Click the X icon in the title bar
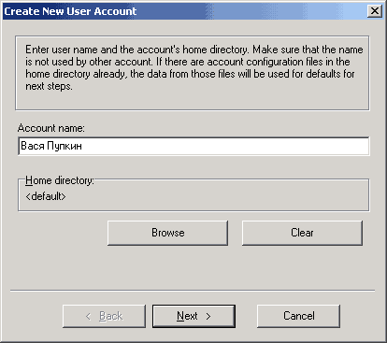Screen dimensions: 387x343 374,11
